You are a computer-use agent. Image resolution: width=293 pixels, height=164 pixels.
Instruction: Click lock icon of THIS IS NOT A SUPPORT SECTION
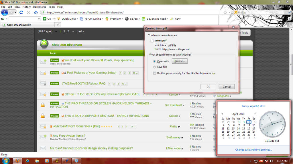(43, 116)
